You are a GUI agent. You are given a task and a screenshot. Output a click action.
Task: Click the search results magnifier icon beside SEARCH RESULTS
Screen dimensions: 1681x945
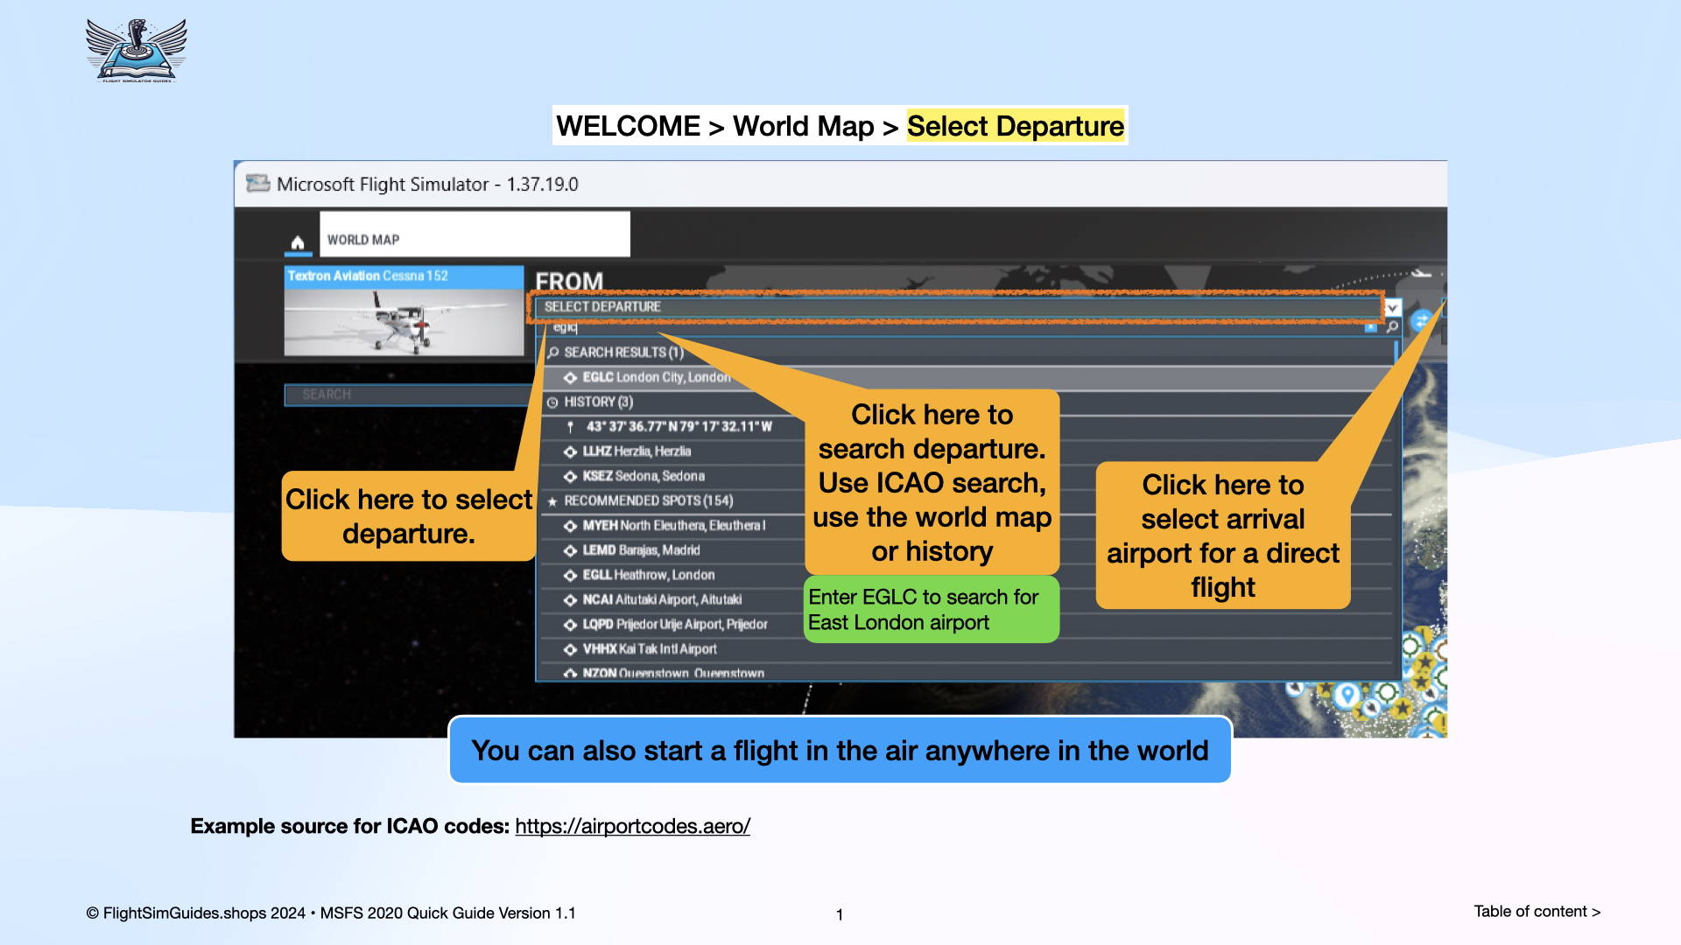tap(552, 353)
